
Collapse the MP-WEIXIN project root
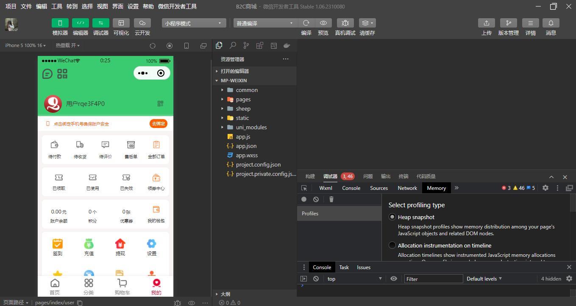(254, 81)
